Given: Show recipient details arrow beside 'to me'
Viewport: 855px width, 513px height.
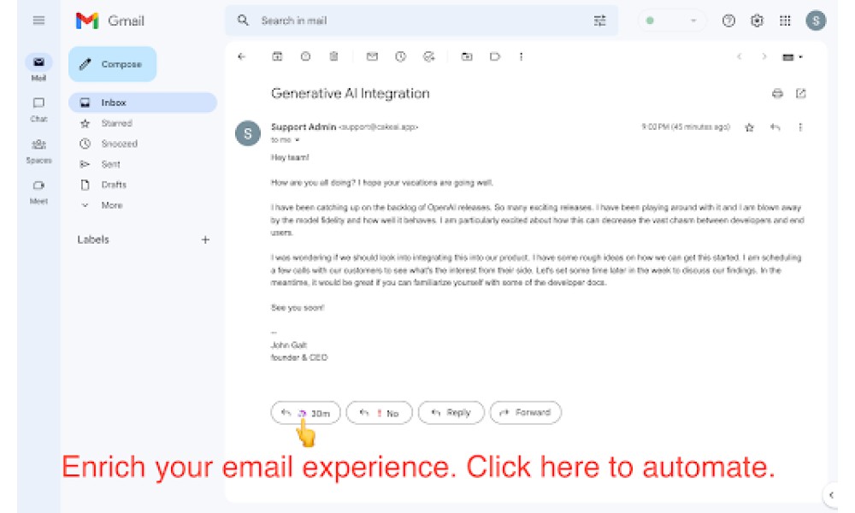Looking at the screenshot, I should pyautogui.click(x=298, y=140).
